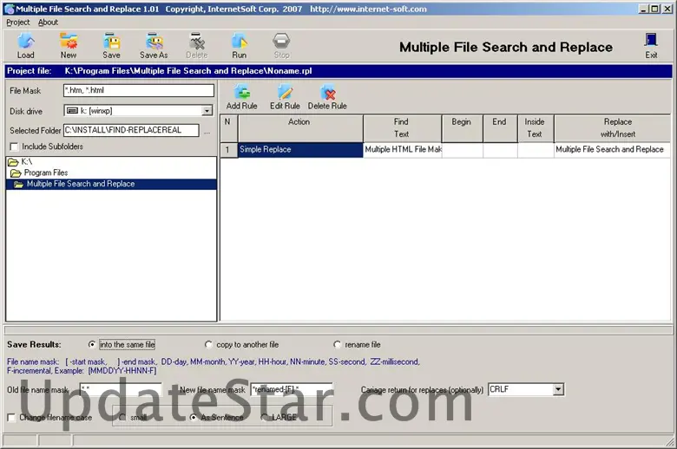677x449 pixels.
Task: Open the Disk drive dropdown
Action: click(207, 111)
